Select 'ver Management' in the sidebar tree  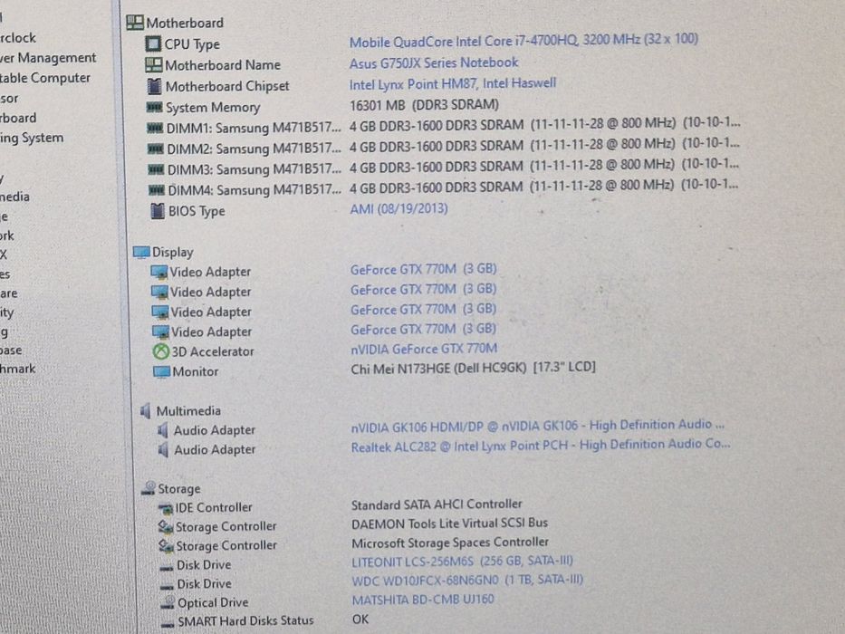tap(48, 58)
